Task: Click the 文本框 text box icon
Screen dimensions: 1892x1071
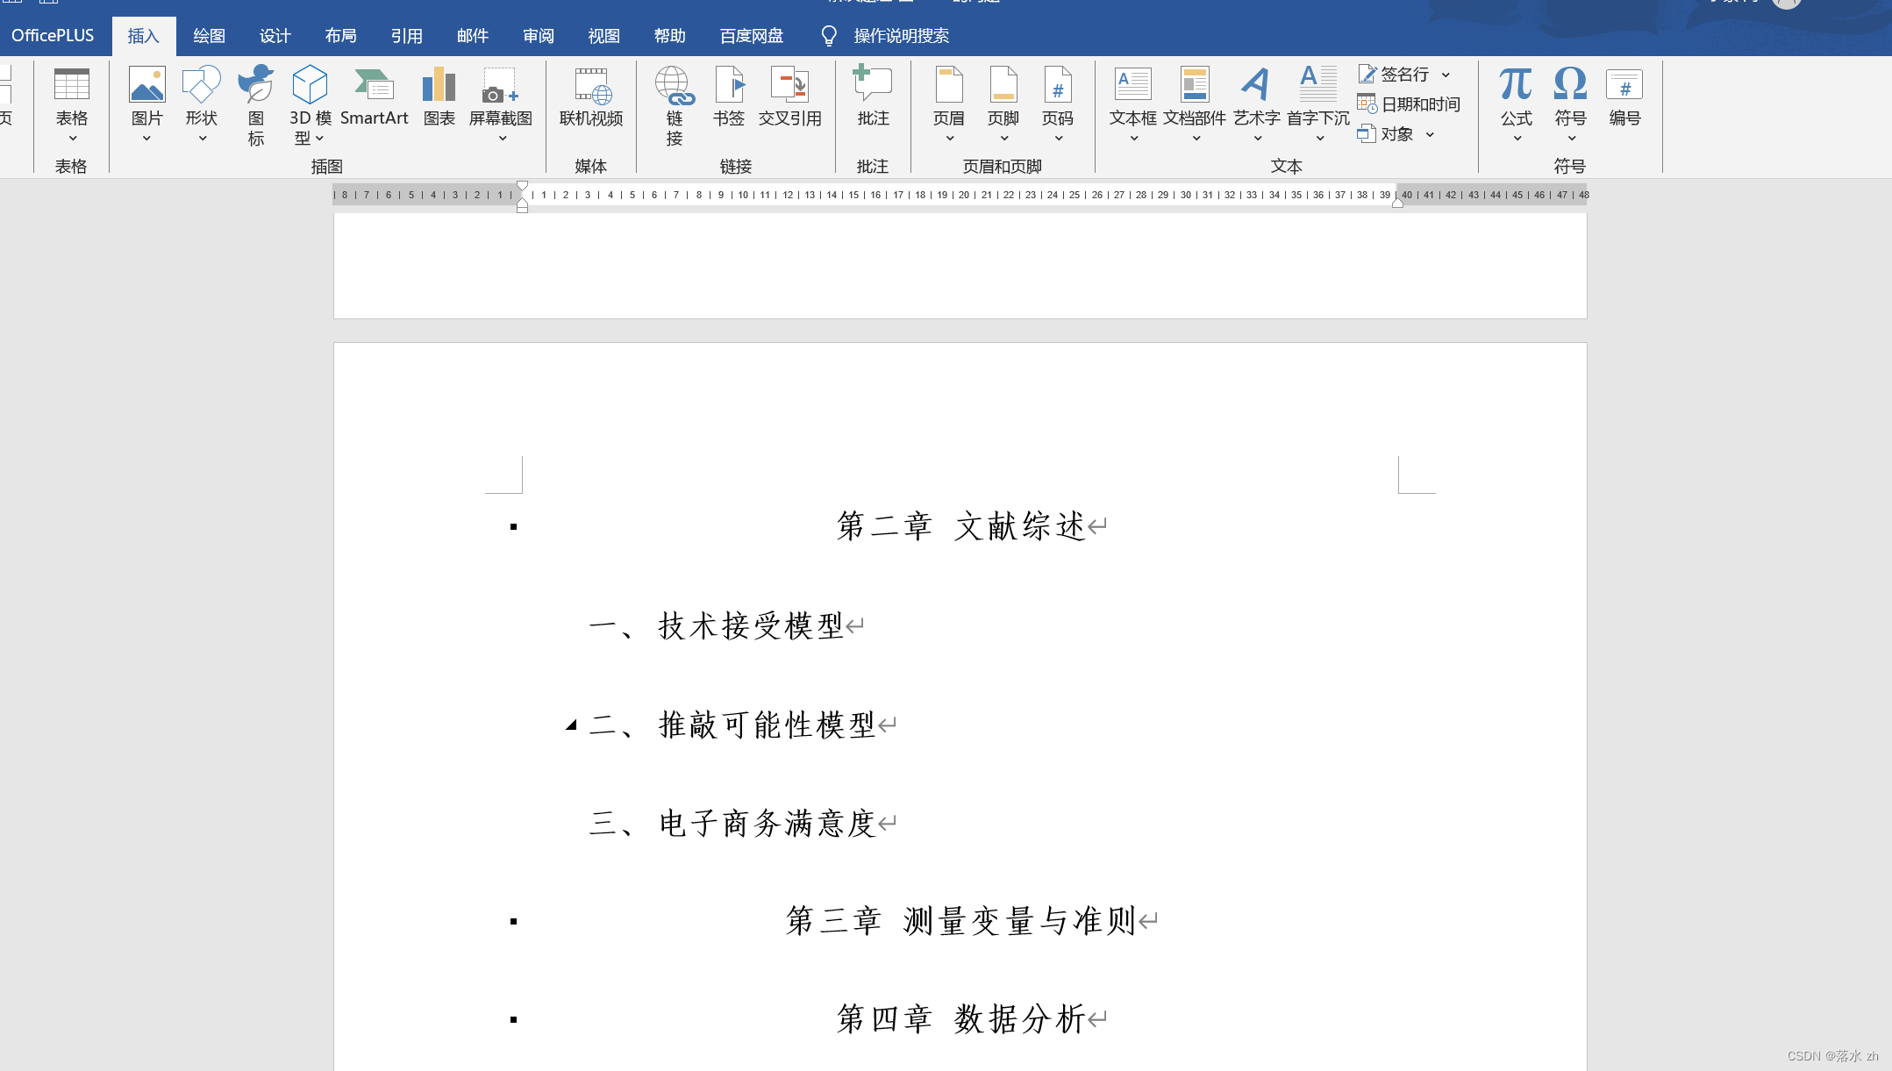Action: (1133, 85)
